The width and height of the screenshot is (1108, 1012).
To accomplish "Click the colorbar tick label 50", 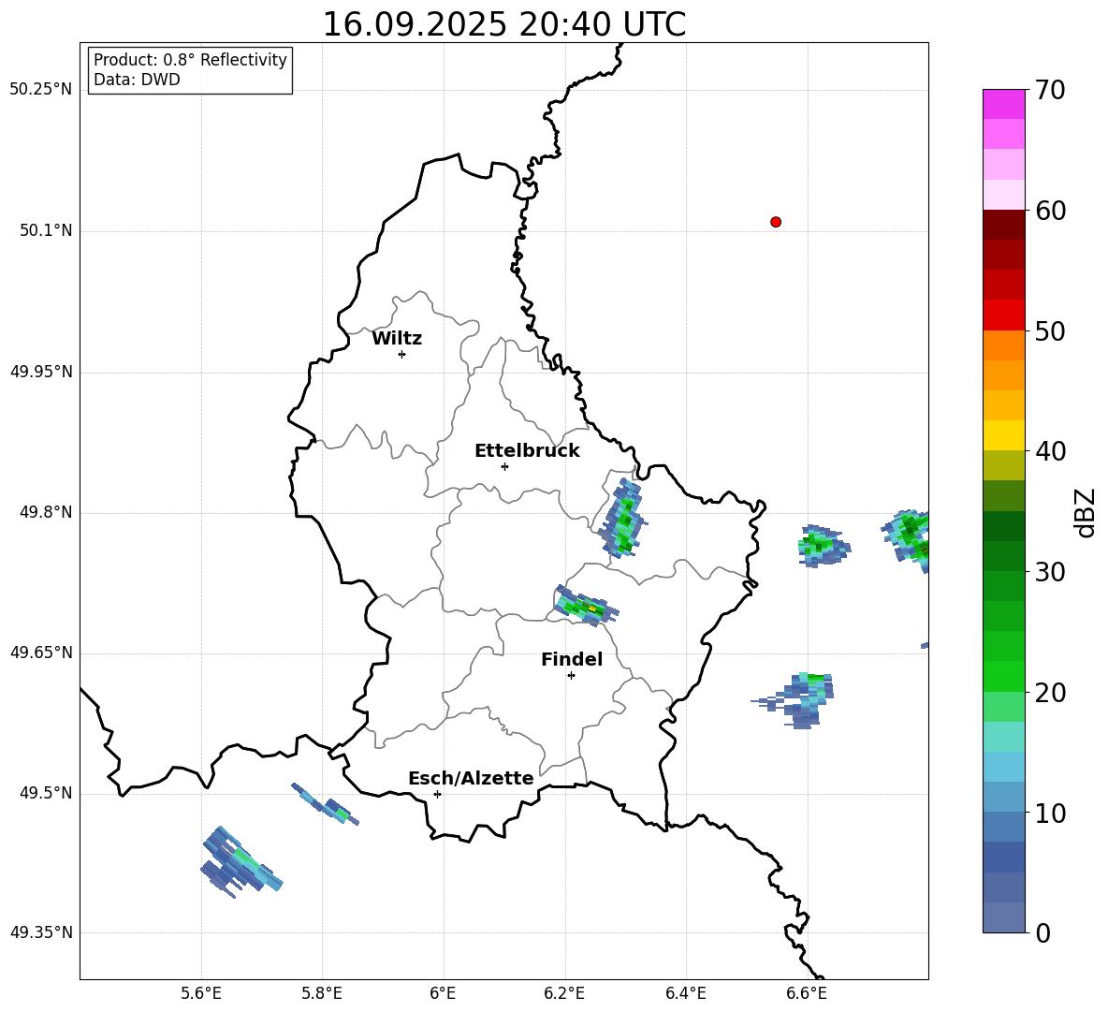I will [x=1050, y=331].
